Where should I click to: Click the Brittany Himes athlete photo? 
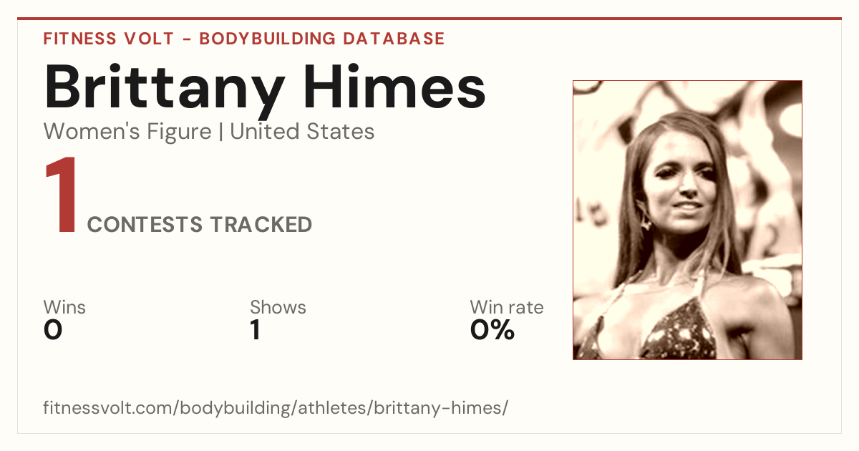point(687,220)
